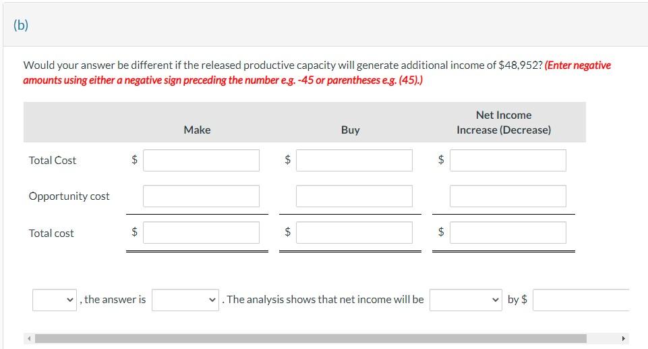Click the horizontal scrollbar right arrow
This screenshot has height=349, width=648.
(624, 339)
